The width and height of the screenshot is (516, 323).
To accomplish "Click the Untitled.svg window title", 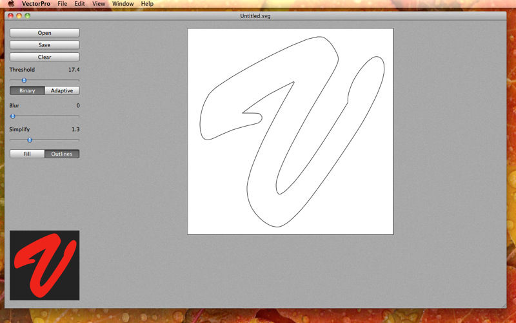I will point(255,16).
